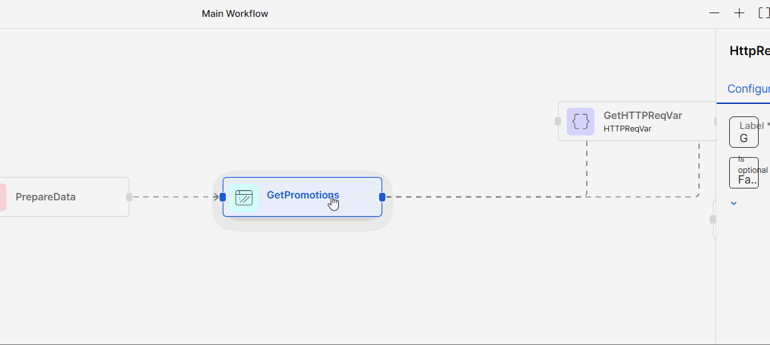Switch to the Configure tab

coord(748,89)
